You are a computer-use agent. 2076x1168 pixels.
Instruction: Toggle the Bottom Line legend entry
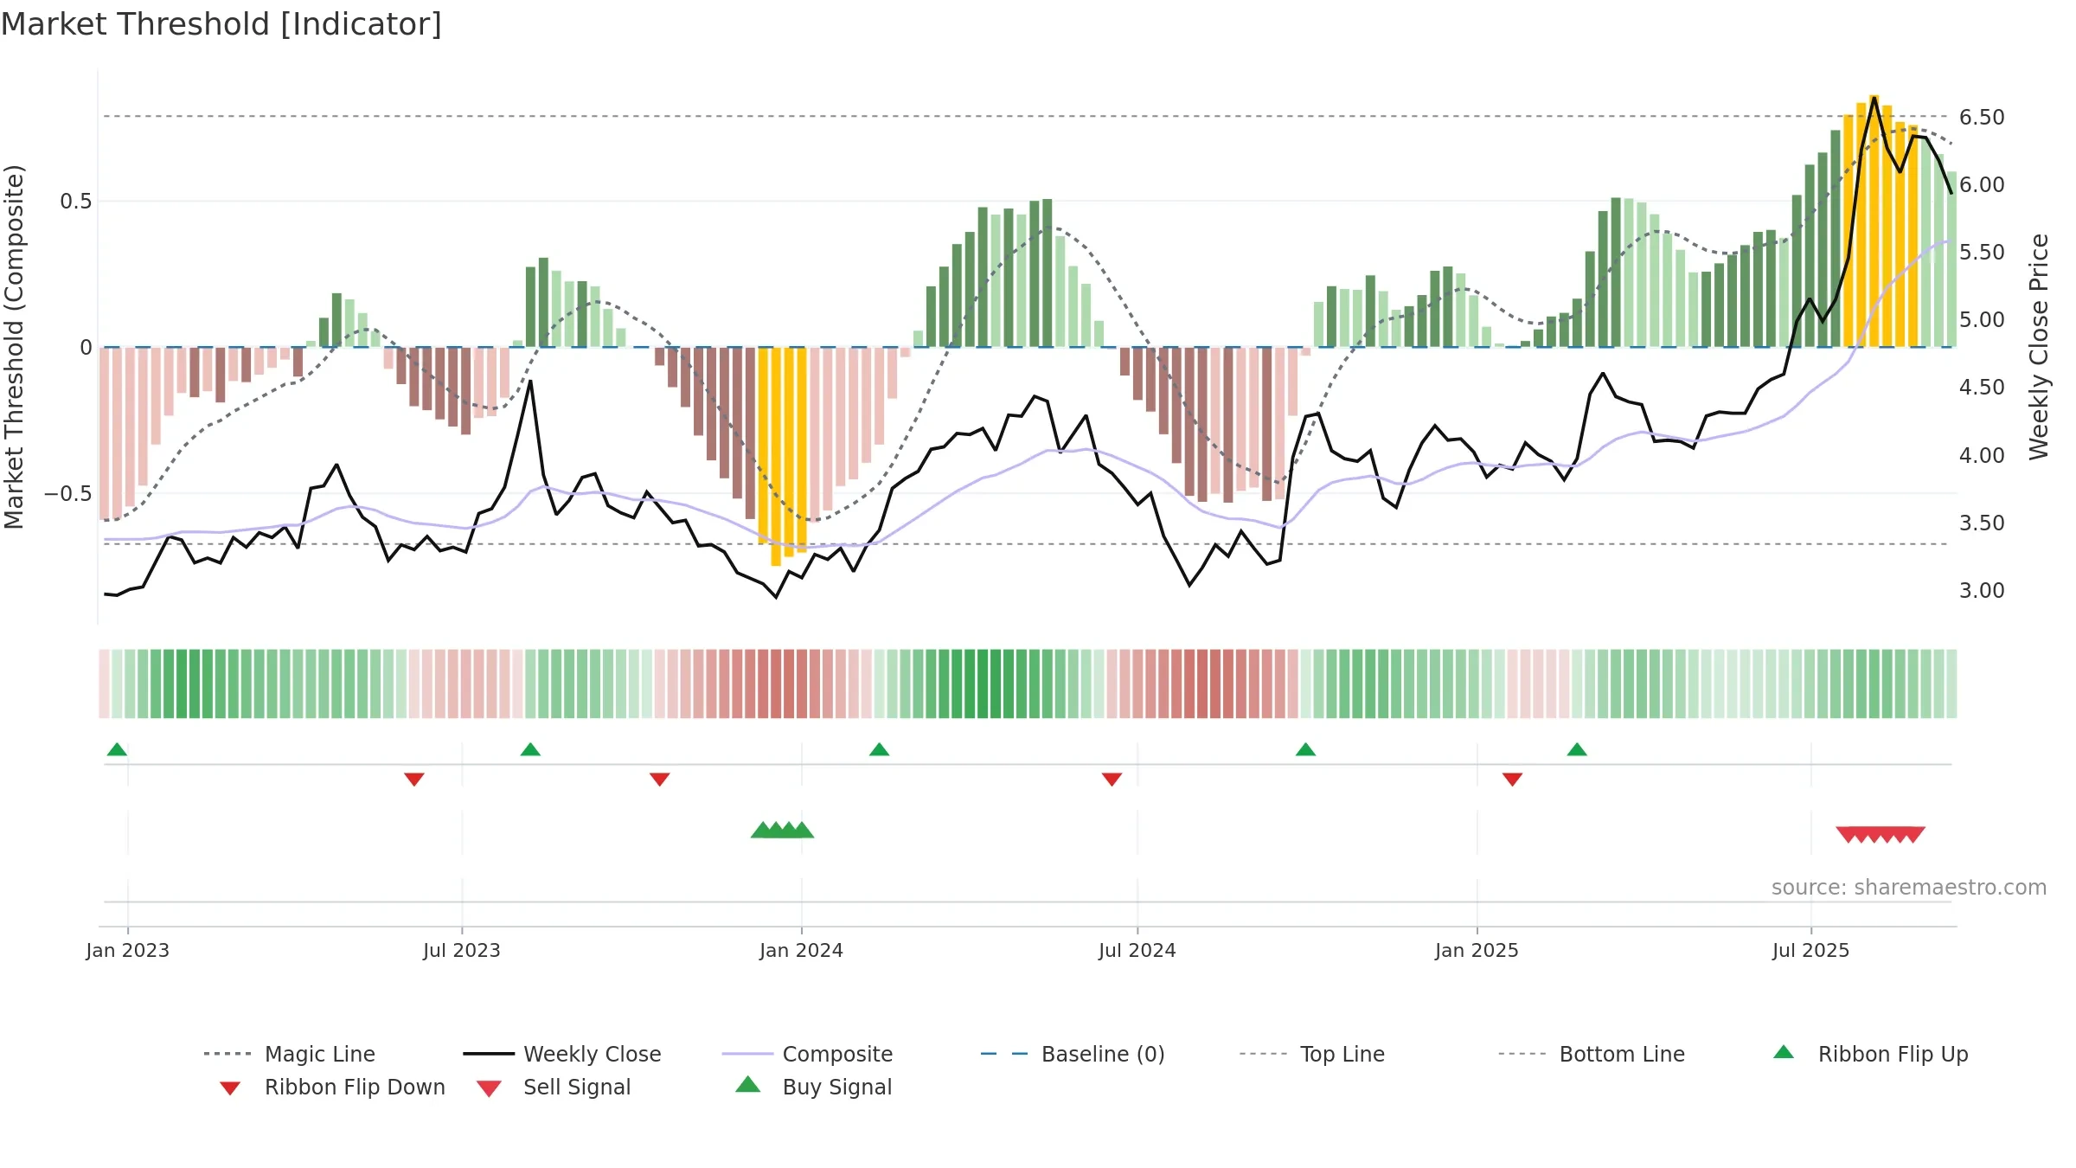point(1592,1054)
